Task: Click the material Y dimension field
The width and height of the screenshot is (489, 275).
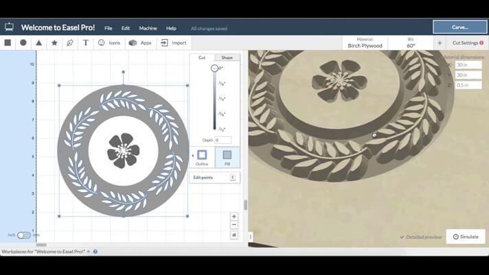Action: (468, 75)
